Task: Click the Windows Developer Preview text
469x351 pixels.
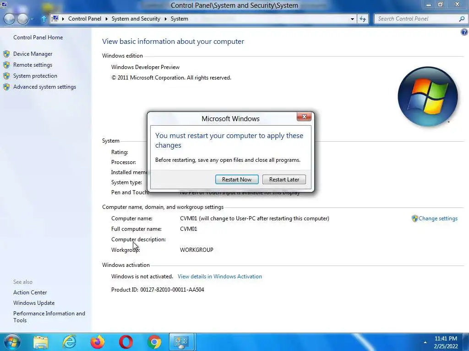Action: point(145,67)
